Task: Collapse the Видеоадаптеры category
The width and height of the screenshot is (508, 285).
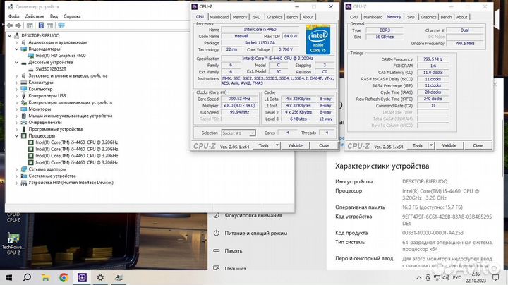Action: (x=17, y=49)
